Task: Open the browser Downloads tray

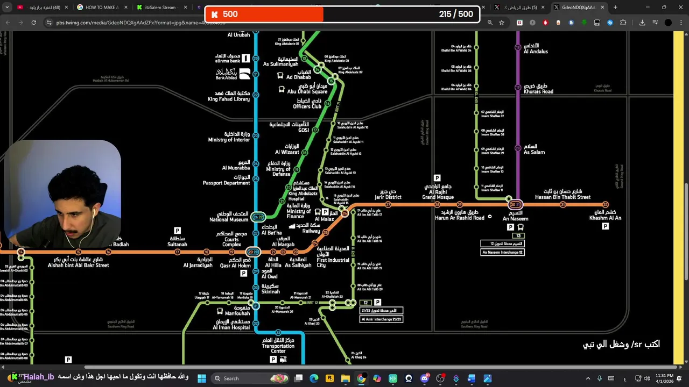Action: coord(642,23)
